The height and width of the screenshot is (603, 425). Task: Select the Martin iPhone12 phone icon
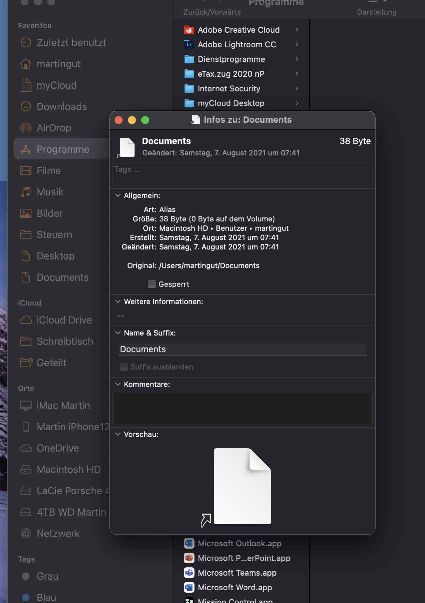point(26,427)
